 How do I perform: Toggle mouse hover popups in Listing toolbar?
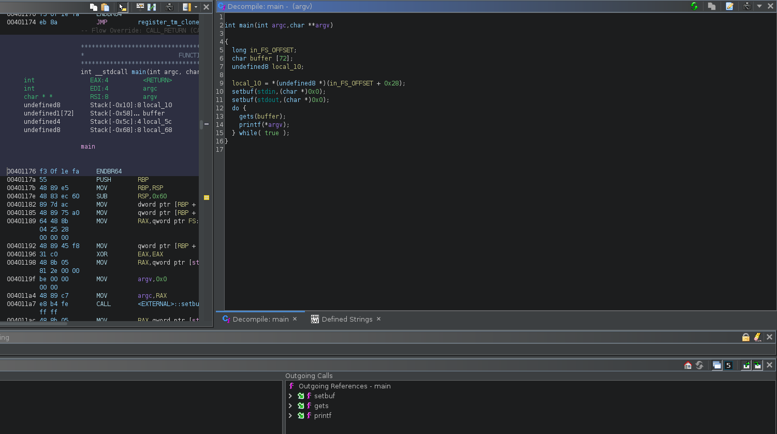(122, 7)
